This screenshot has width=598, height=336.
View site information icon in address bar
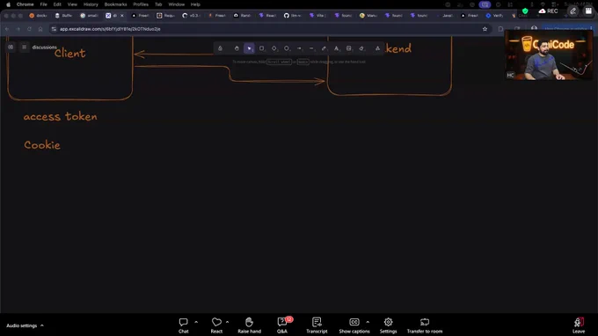pyautogui.click(x=54, y=29)
